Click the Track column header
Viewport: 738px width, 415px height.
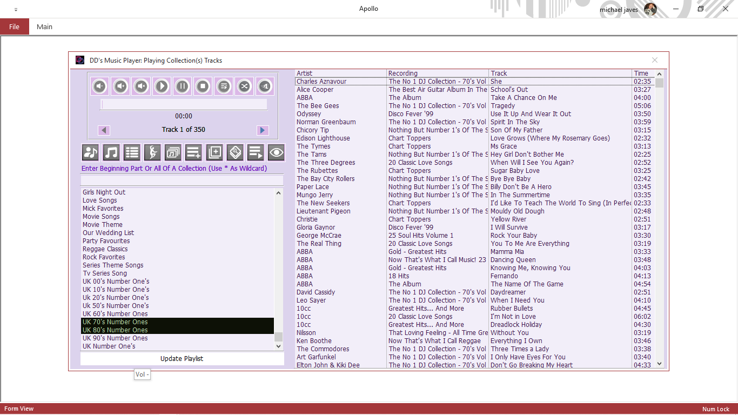coord(561,73)
